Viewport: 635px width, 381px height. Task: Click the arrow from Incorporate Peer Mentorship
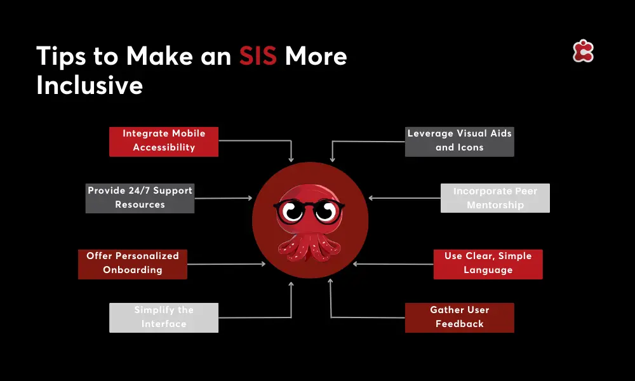click(404, 198)
